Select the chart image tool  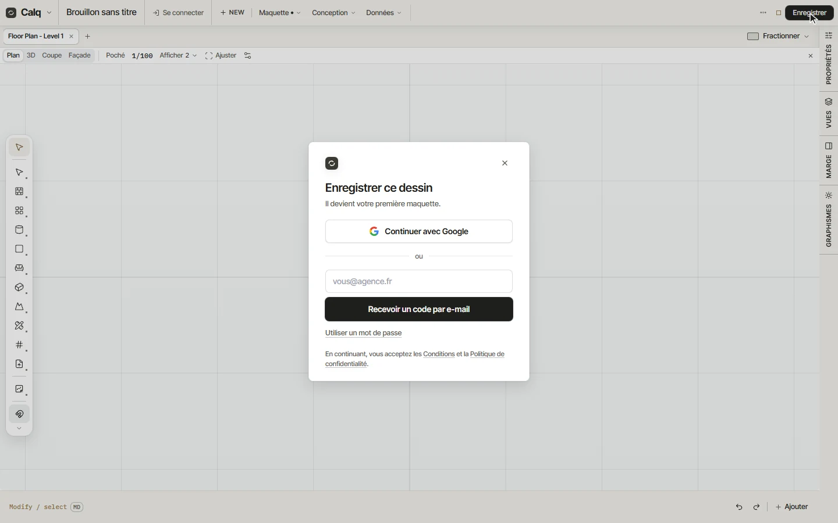(x=19, y=389)
